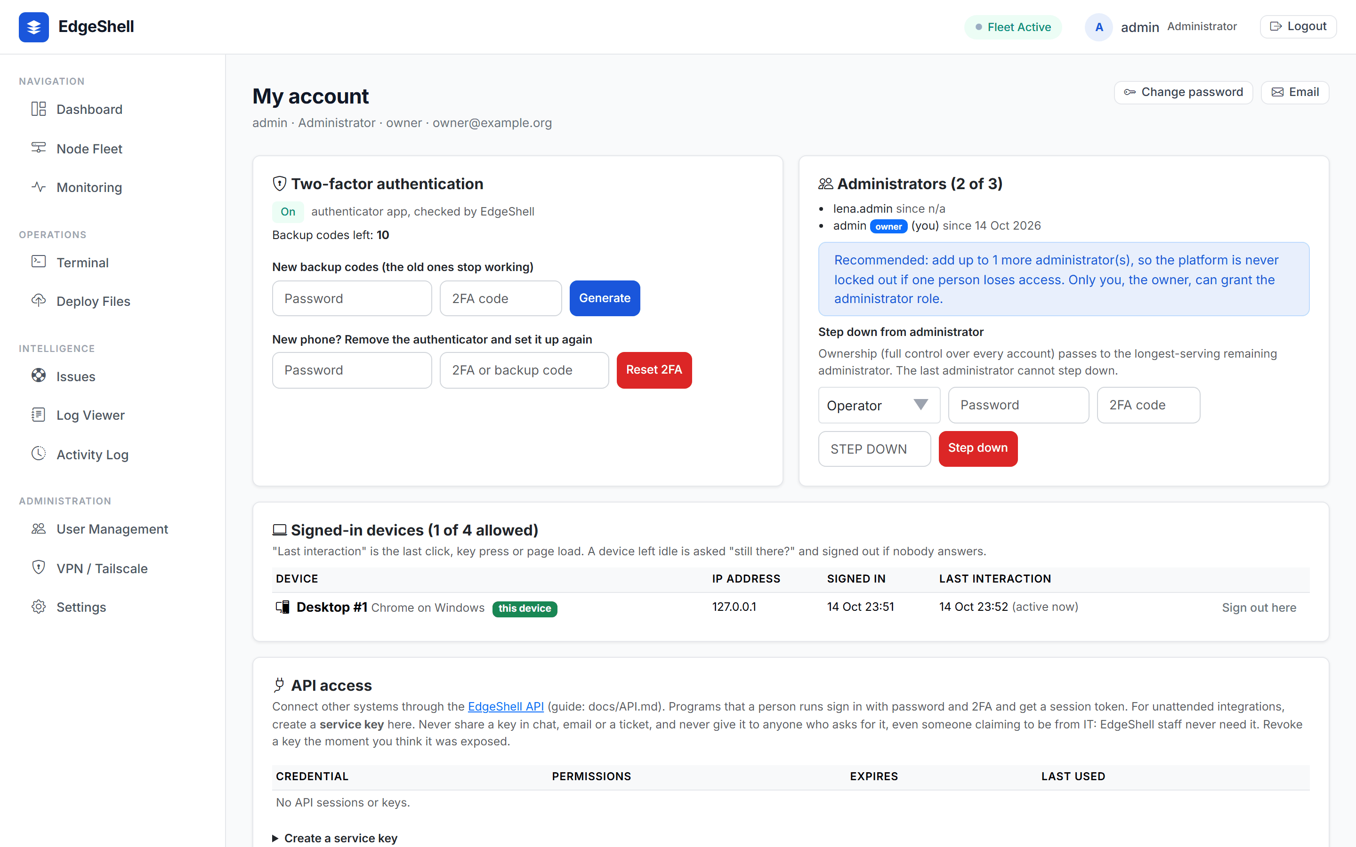The height and width of the screenshot is (847, 1356).
Task: Click the Log Viewer icon
Action: pos(39,415)
